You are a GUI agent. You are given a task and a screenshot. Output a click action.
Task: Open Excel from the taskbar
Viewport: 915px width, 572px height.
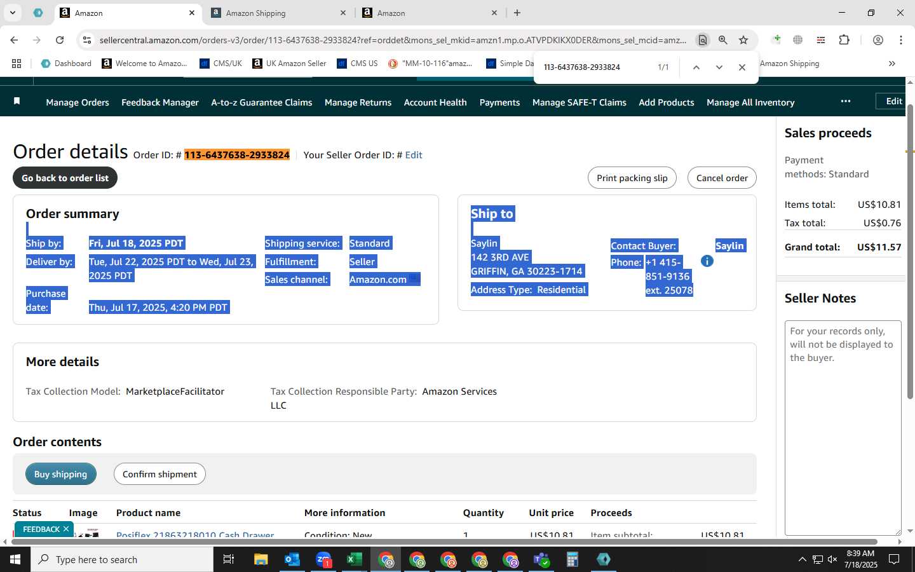click(354, 559)
